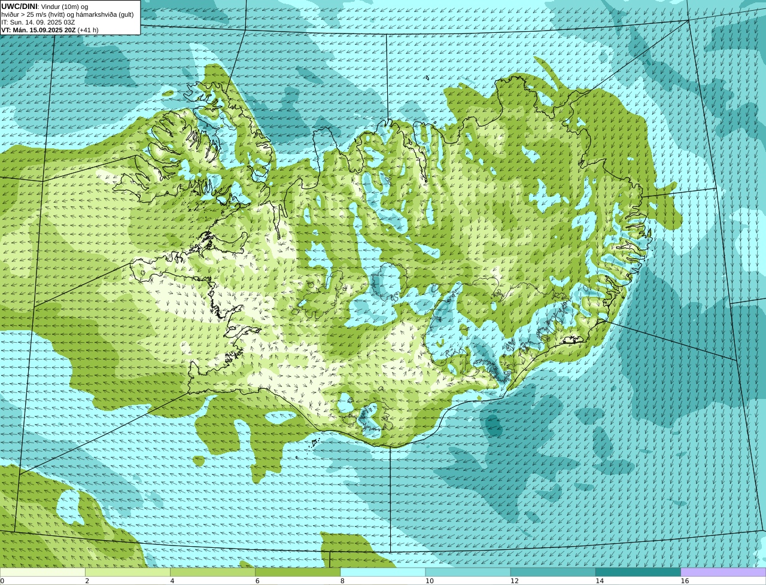Click the 'hviður > 25 m/s' legend description line

pyautogui.click(x=68, y=14)
